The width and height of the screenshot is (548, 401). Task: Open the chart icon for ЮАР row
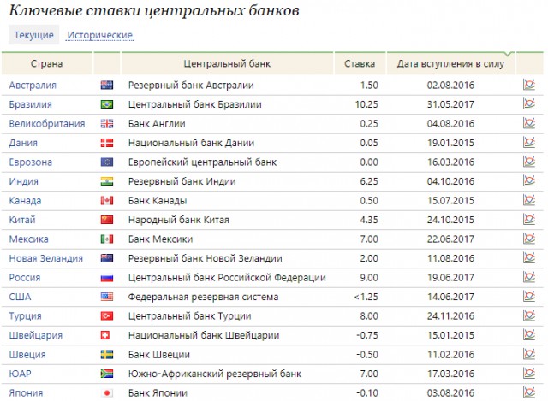(529, 373)
